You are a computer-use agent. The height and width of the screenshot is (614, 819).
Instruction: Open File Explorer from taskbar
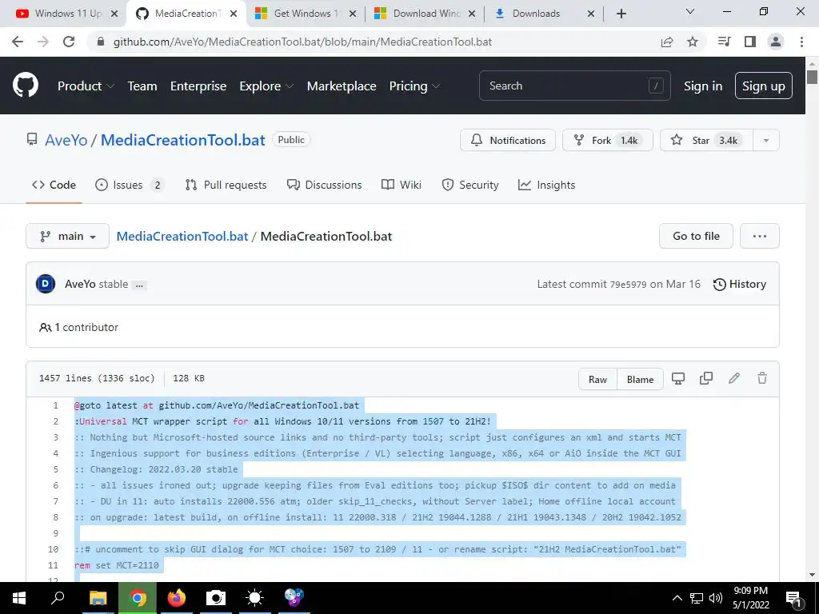pos(98,598)
